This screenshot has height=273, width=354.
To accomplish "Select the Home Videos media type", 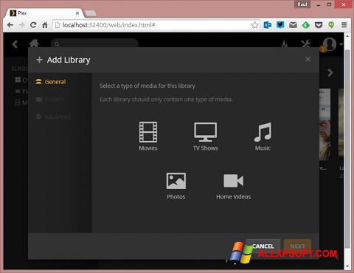I will pyautogui.click(x=234, y=186).
